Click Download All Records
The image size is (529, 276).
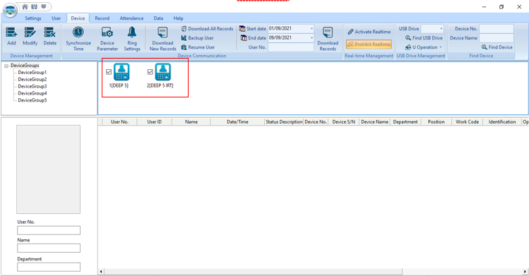[x=207, y=29]
